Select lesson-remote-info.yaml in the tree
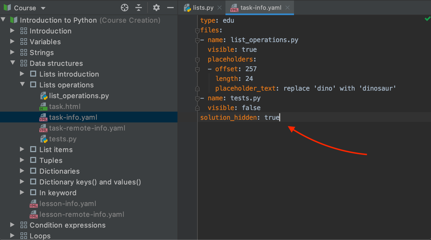Viewport: 431px width, 240px height. (82, 214)
